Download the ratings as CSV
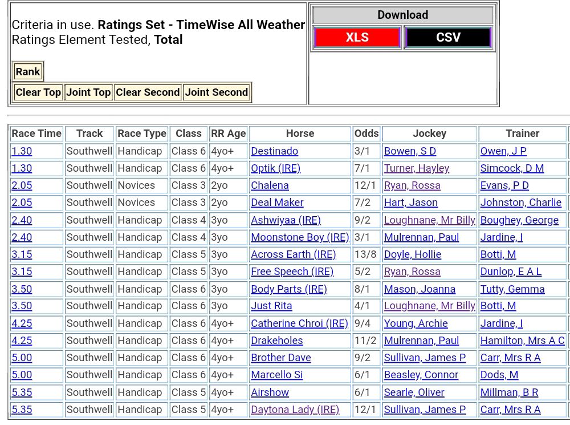Image resolution: width=570 pixels, height=425 pixels. point(448,38)
